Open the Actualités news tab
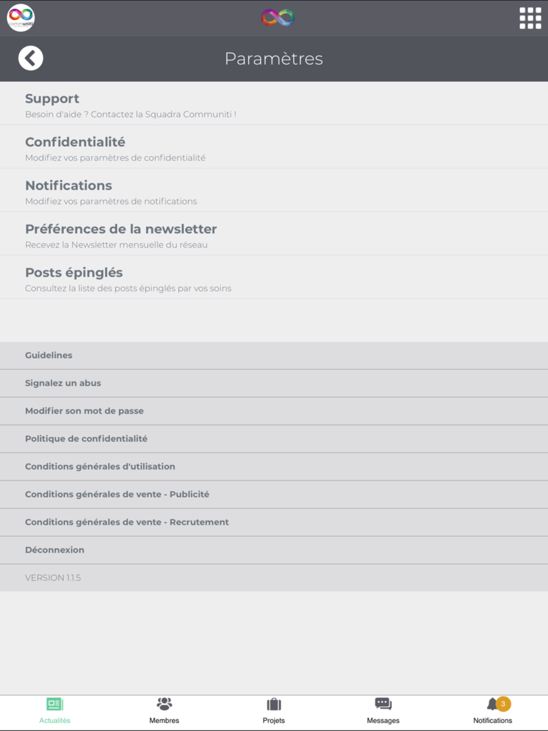Screen dimensions: 548x731 click(x=55, y=711)
